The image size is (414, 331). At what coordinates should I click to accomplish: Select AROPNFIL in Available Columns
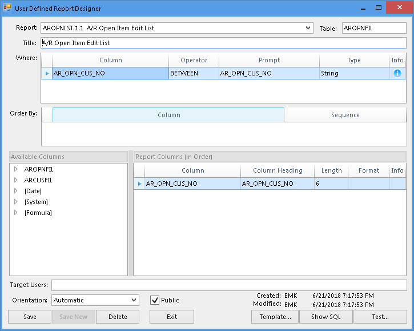(x=39, y=169)
